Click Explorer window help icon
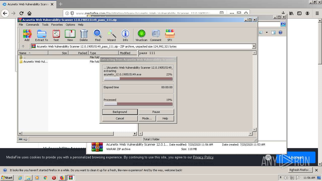 (x=280, y=32)
